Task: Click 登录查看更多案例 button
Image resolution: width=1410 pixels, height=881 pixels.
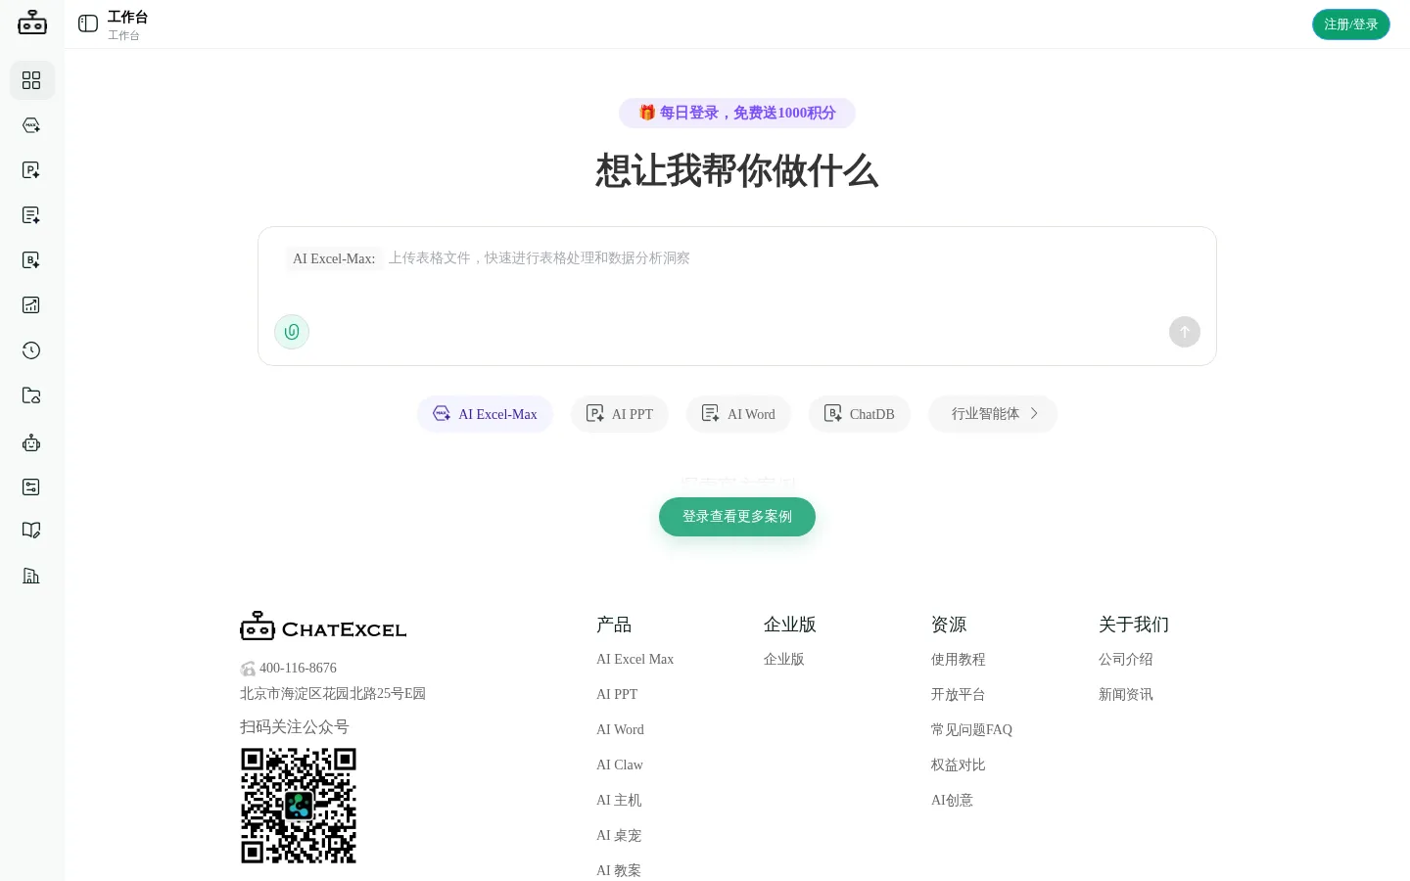Action: (737, 517)
